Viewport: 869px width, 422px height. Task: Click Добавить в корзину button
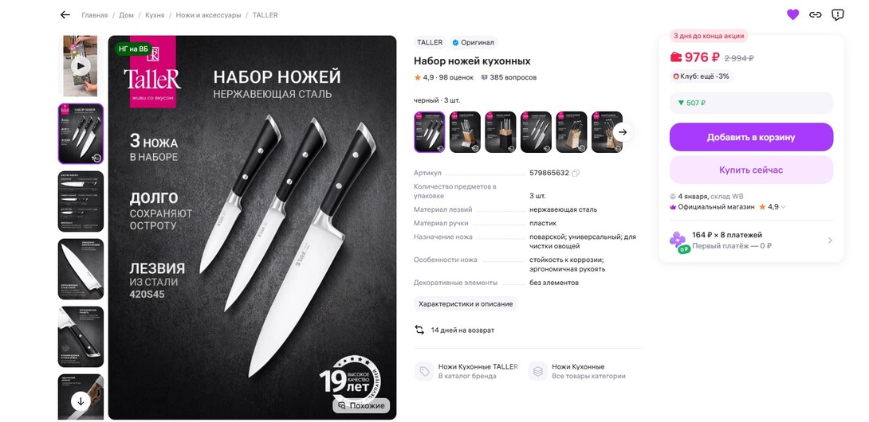point(751,137)
